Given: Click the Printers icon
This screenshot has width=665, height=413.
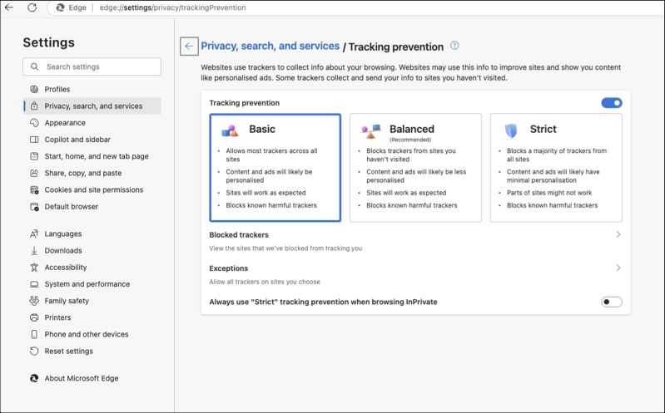Looking at the screenshot, I should coord(34,317).
